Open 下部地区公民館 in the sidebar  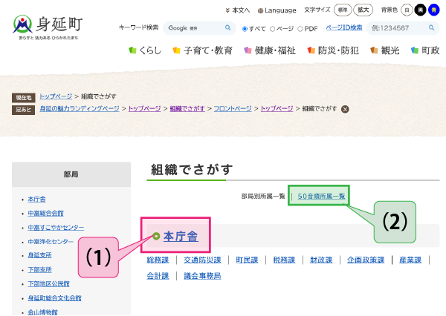pyautogui.click(x=48, y=283)
